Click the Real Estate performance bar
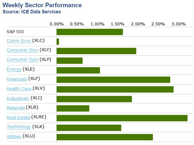The width and height of the screenshot is (194, 145). click(122, 118)
